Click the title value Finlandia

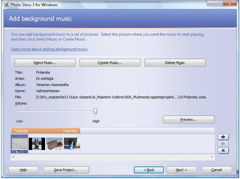coord(43,72)
